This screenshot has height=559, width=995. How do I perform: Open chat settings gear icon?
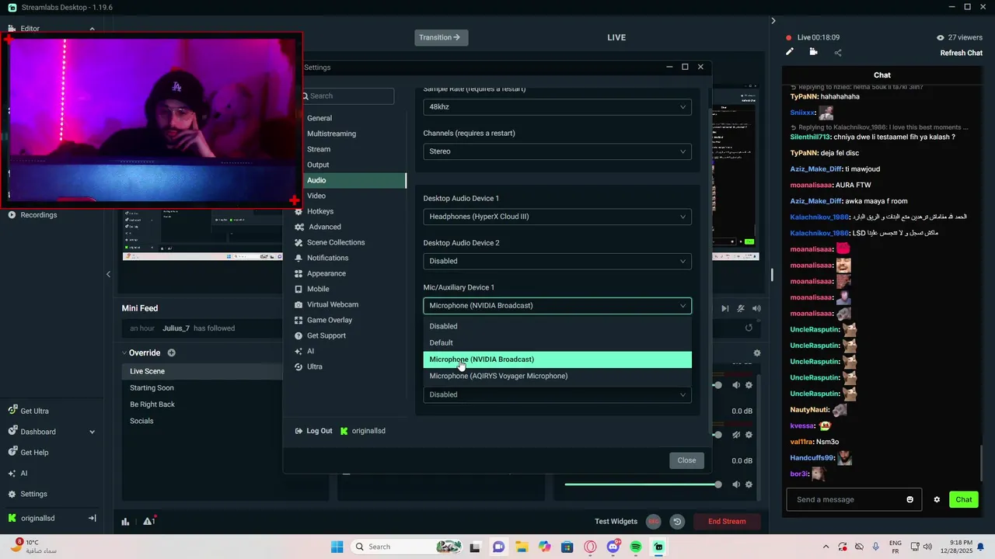937,499
